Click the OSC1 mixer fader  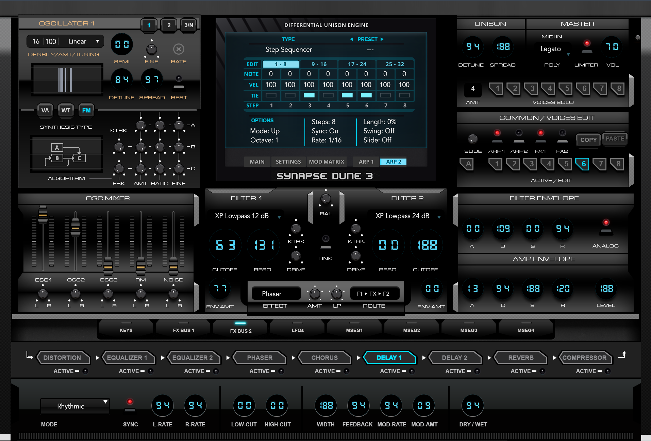pos(43,215)
